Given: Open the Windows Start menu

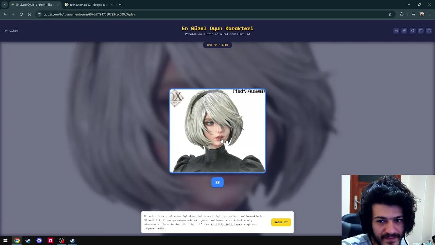Looking at the screenshot, I should click(x=5, y=241).
